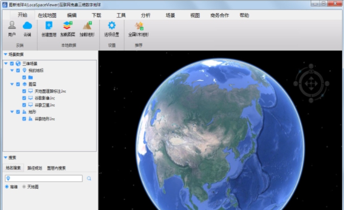Hide the 谷歌卫星.lrc layer checkbox
The height and width of the screenshot is (210, 344).
(24, 105)
